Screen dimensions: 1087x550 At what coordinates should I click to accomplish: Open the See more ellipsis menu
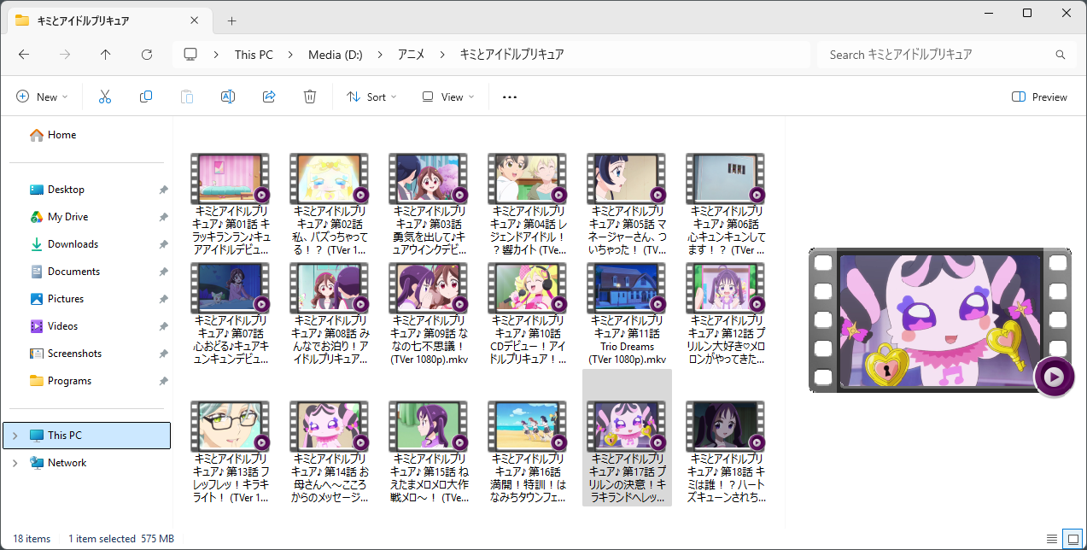coord(510,97)
